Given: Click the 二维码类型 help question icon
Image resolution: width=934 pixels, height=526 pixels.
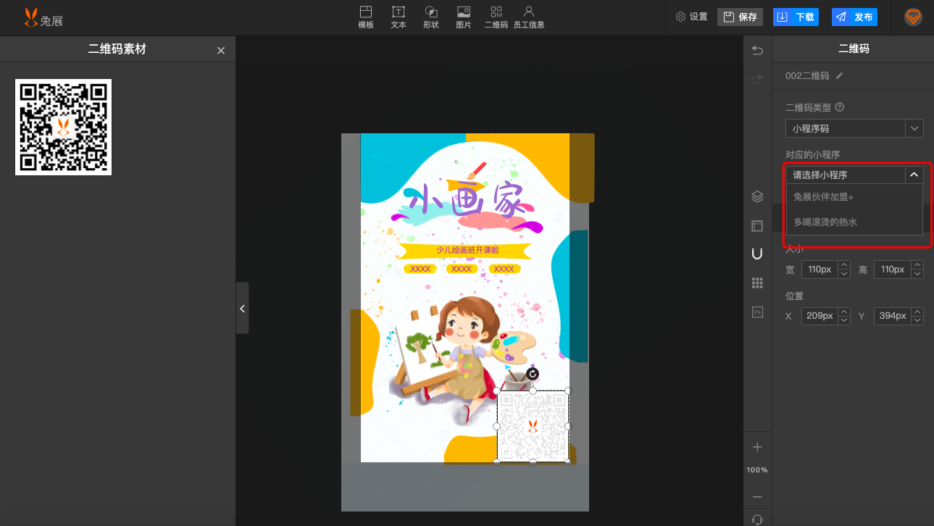Looking at the screenshot, I should click(x=840, y=107).
